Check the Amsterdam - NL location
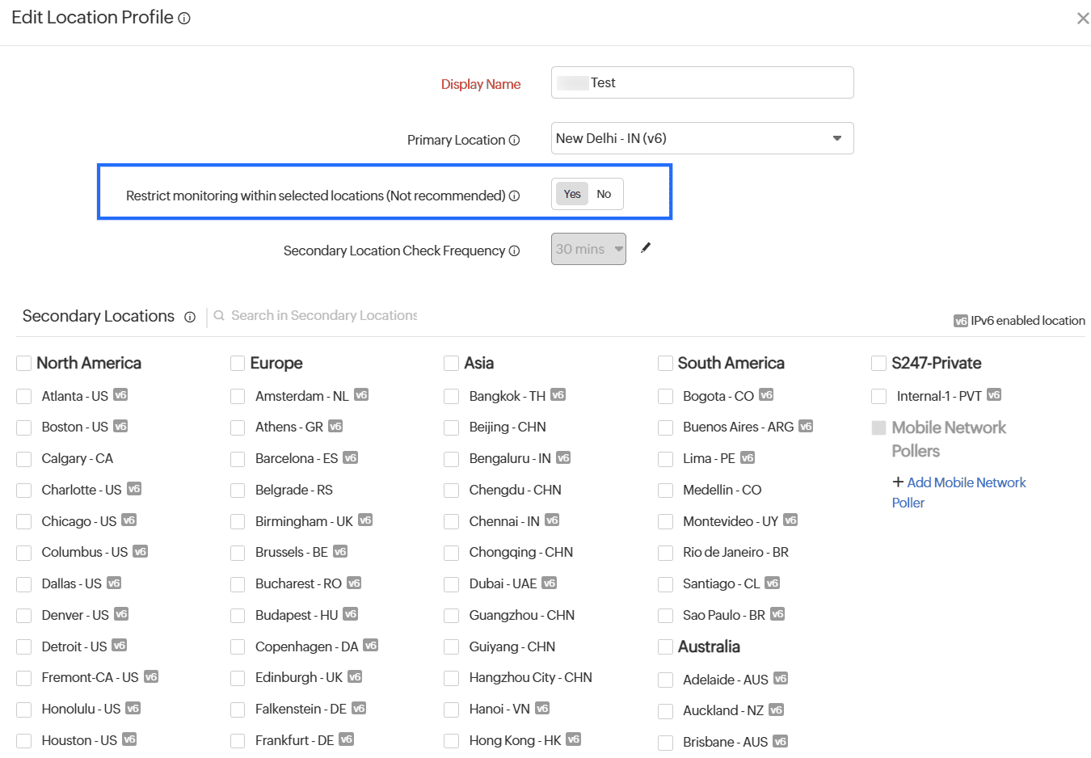This screenshot has height=758, width=1091. [238, 397]
